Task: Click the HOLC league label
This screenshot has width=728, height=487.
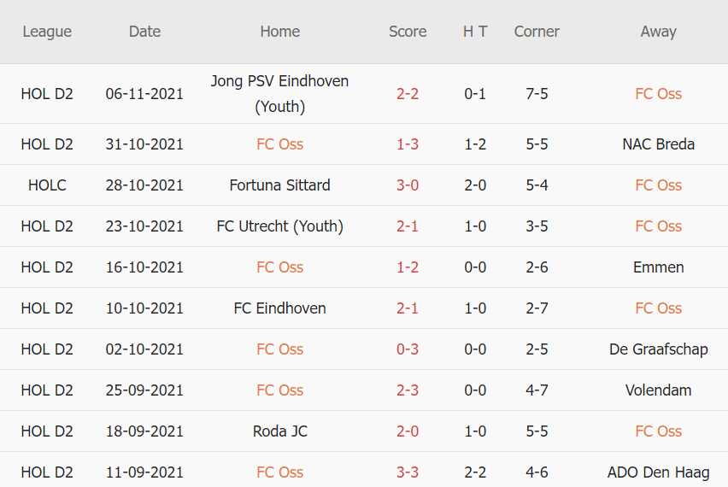Action: coord(47,185)
